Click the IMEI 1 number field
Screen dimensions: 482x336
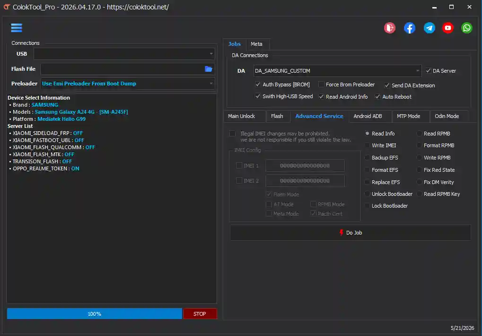pyautogui.click(x=305, y=166)
